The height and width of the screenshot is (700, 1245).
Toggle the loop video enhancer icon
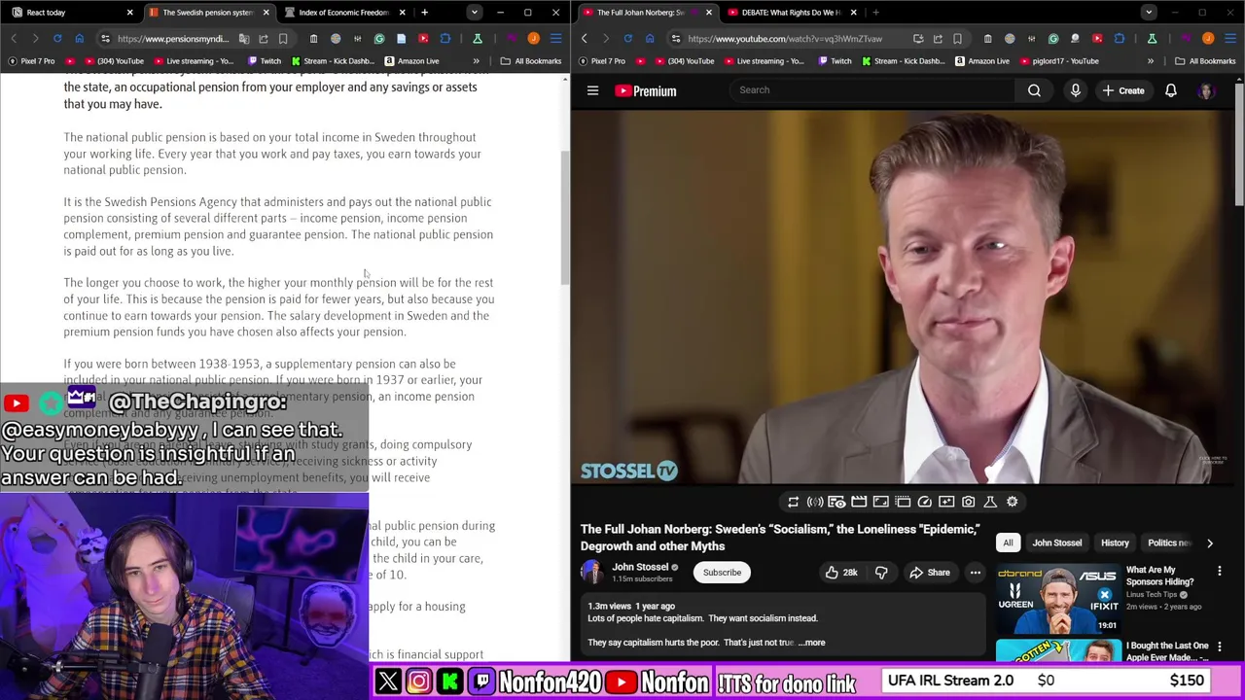pyautogui.click(x=793, y=502)
